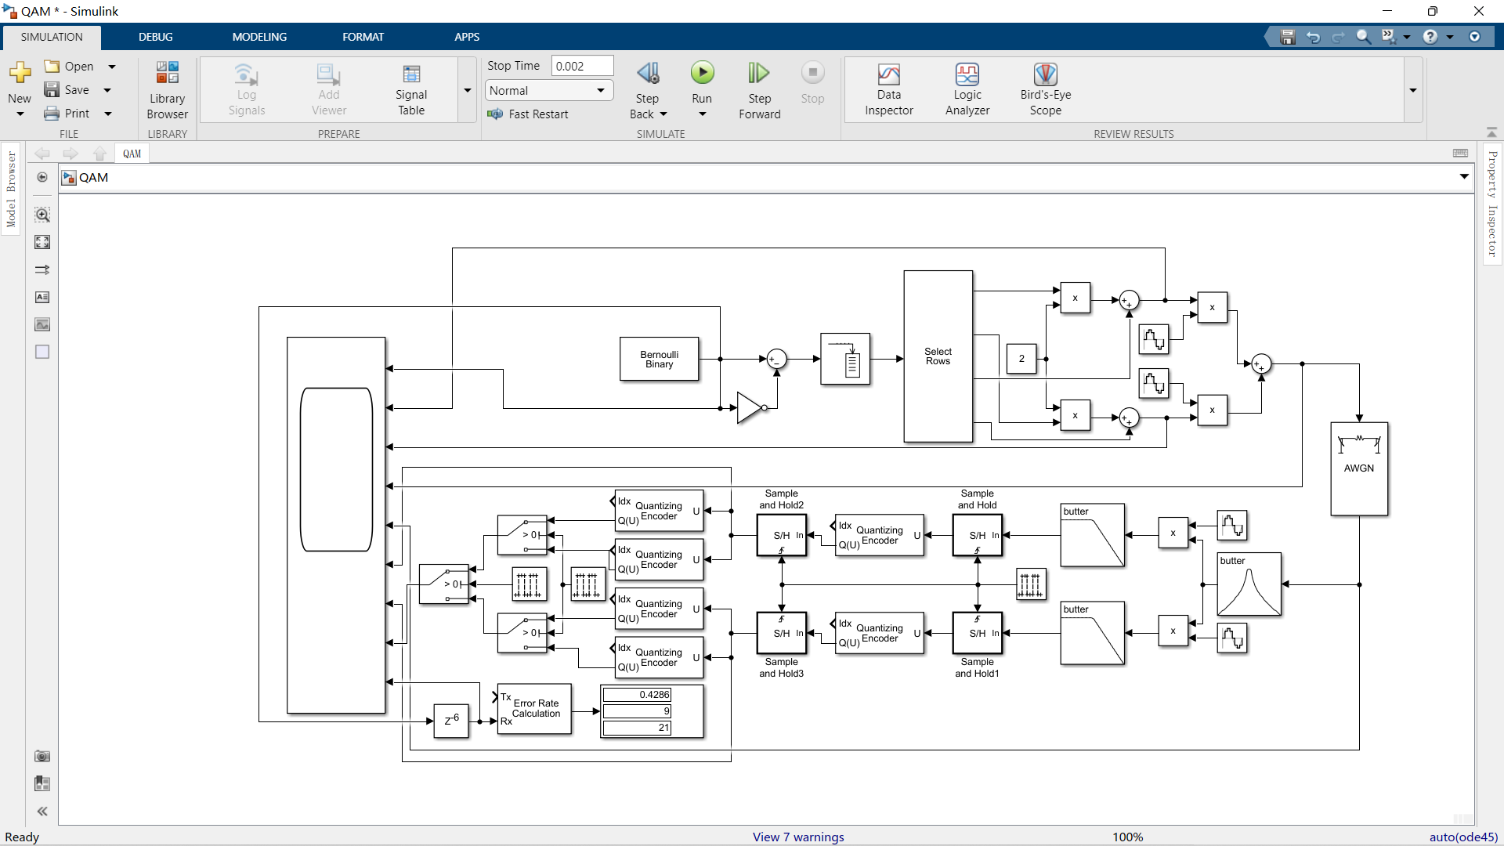
Task: Switch to the MODELING tab
Action: pyautogui.click(x=259, y=37)
